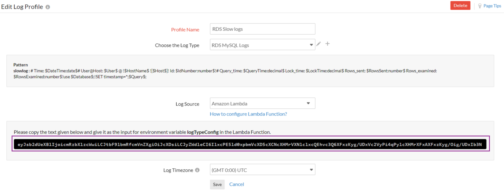This screenshot has height=193, width=504.
Task: Click the slowlog pattern text
Action: tap(21, 71)
